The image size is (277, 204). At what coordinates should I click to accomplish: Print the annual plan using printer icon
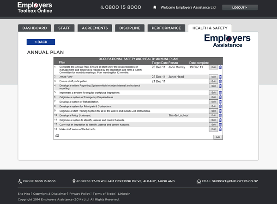(x=57, y=136)
